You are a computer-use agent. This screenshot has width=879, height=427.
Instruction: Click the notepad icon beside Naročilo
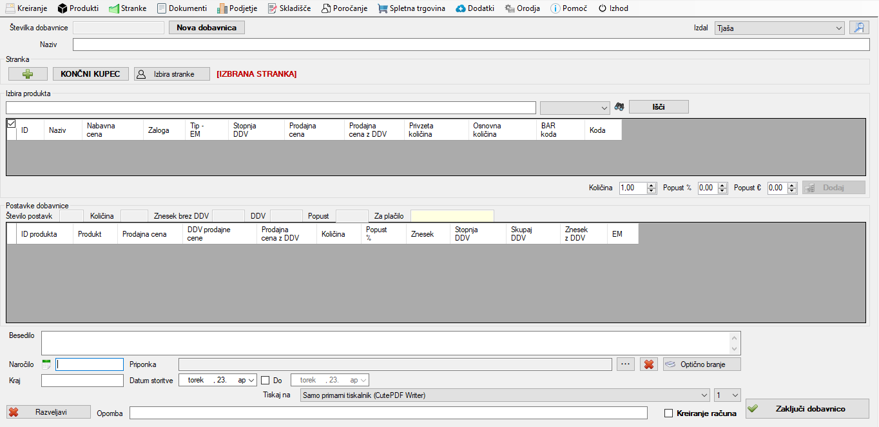(x=46, y=364)
